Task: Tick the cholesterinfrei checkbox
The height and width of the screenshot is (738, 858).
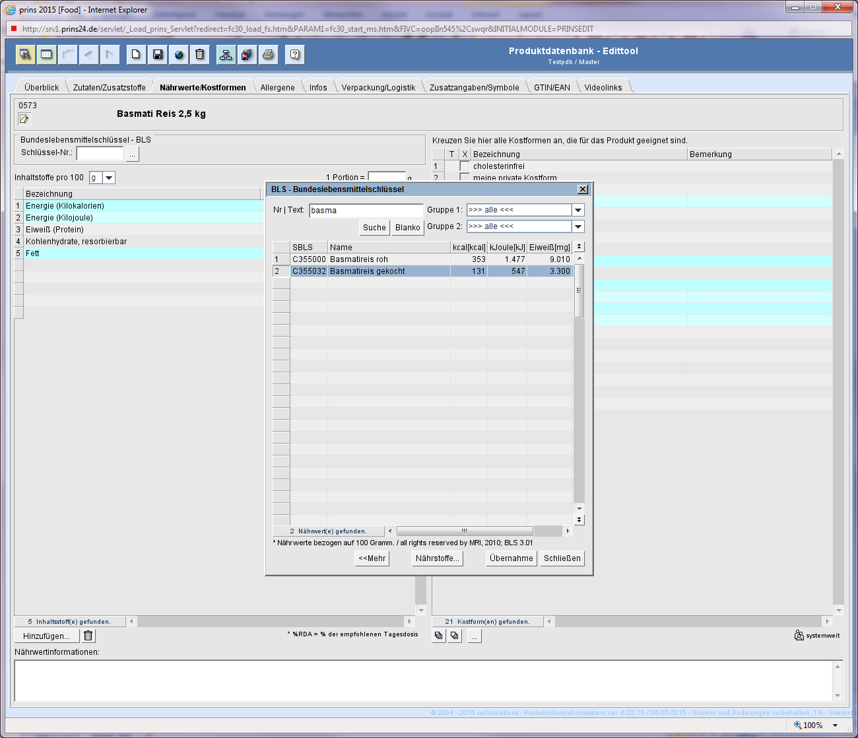Action: point(465,166)
